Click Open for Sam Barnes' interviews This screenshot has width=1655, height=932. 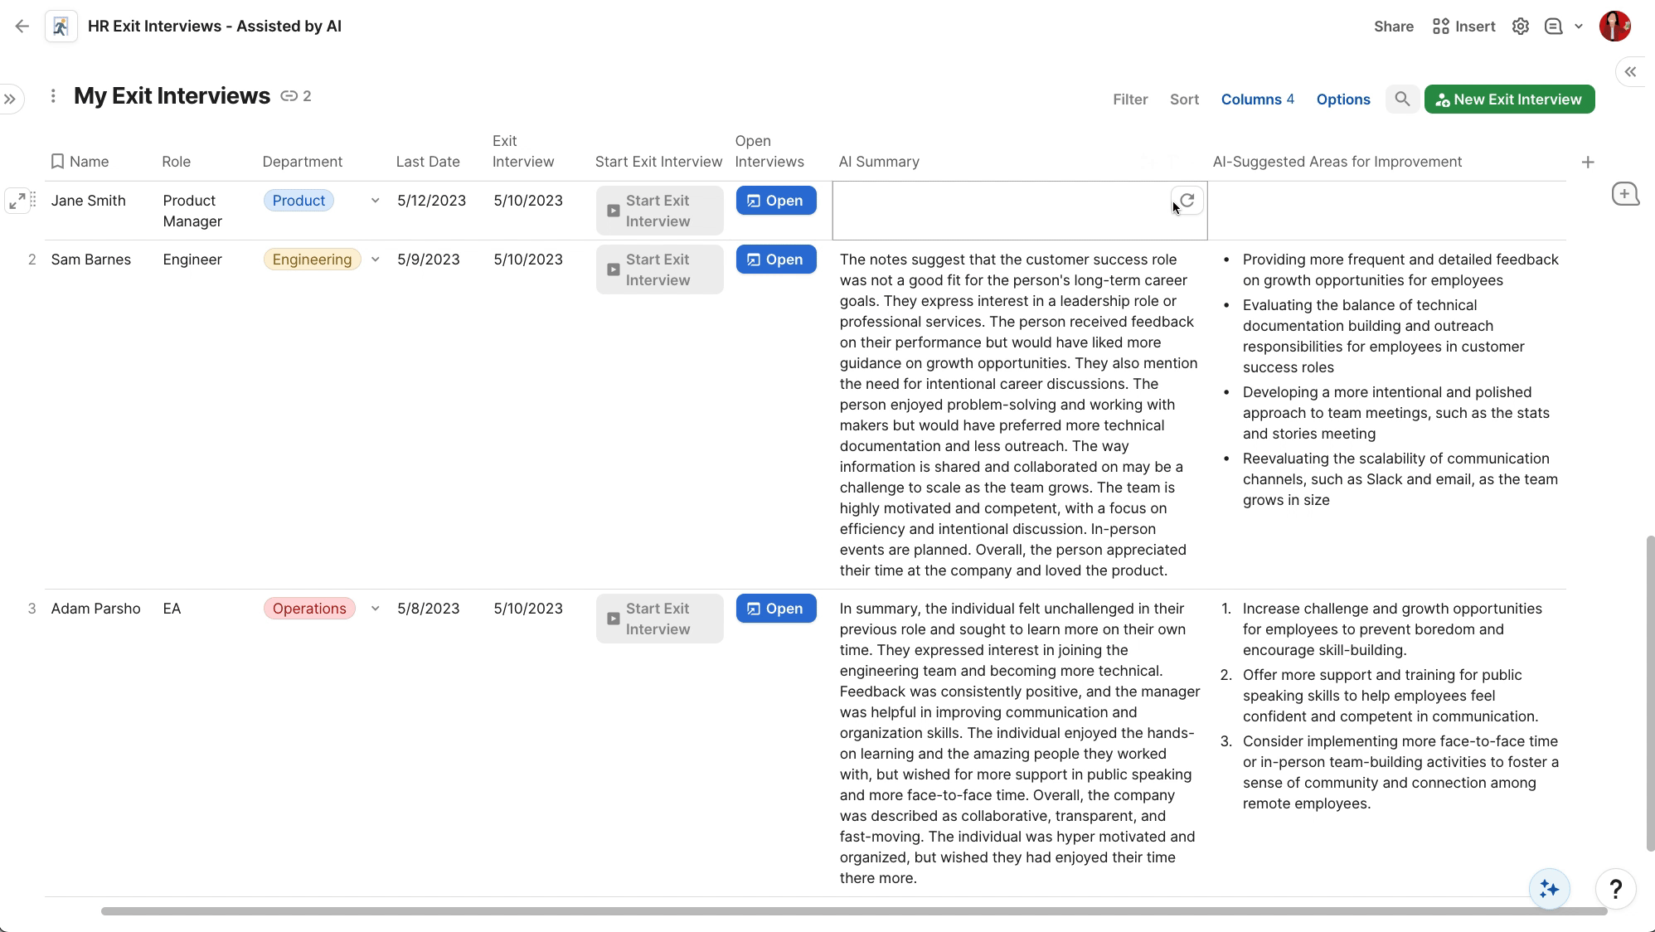(775, 260)
